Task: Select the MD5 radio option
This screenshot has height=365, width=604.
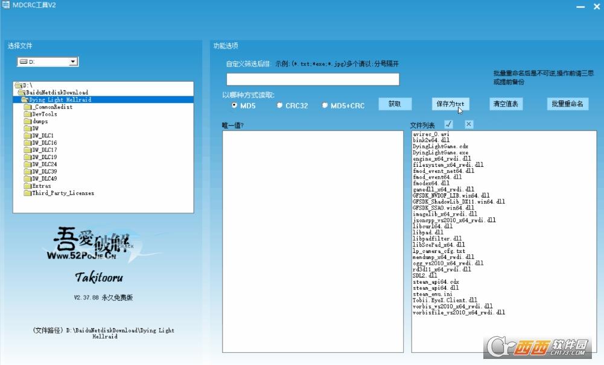Action: click(235, 105)
